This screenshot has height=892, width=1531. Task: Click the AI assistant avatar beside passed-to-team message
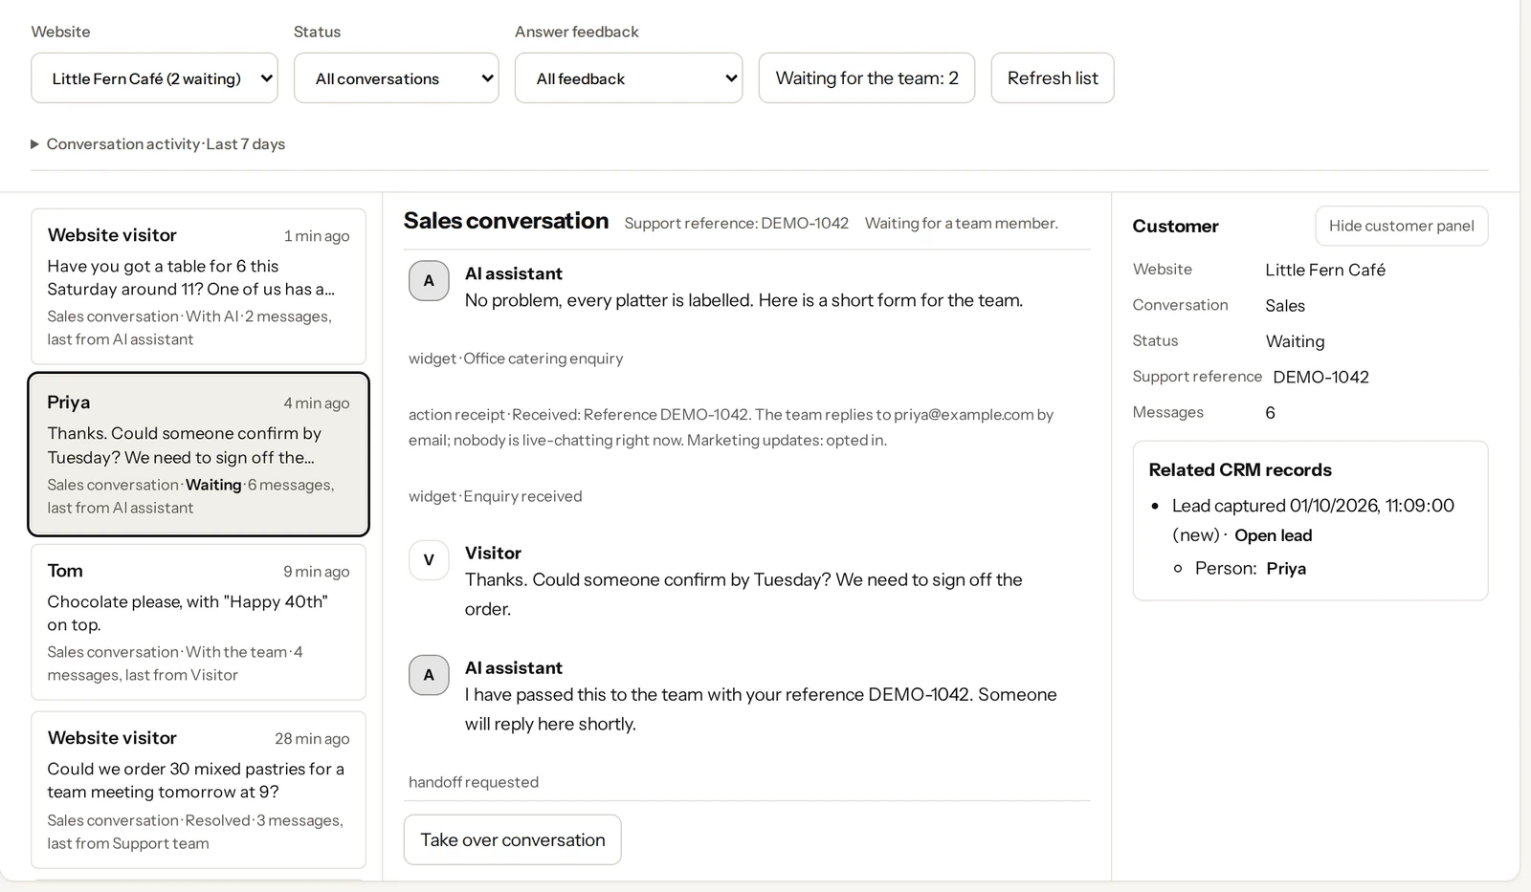click(429, 675)
